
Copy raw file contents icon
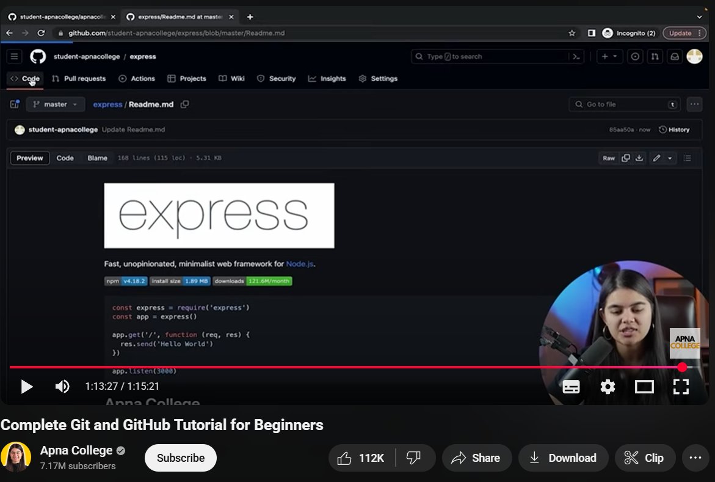tap(626, 158)
